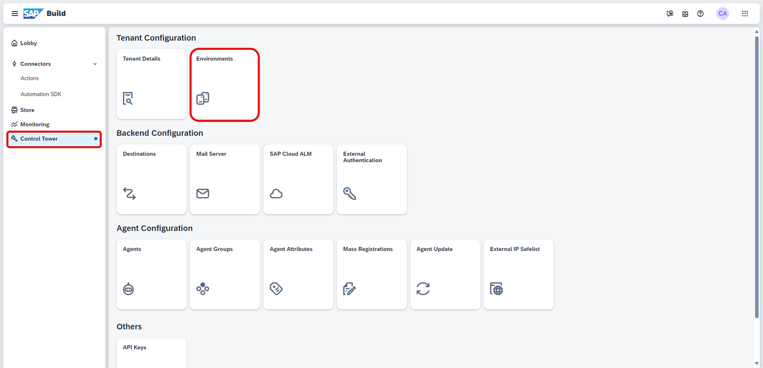Click the Mail Server envelope icon
Screen dimensions: 763x368
click(203, 194)
